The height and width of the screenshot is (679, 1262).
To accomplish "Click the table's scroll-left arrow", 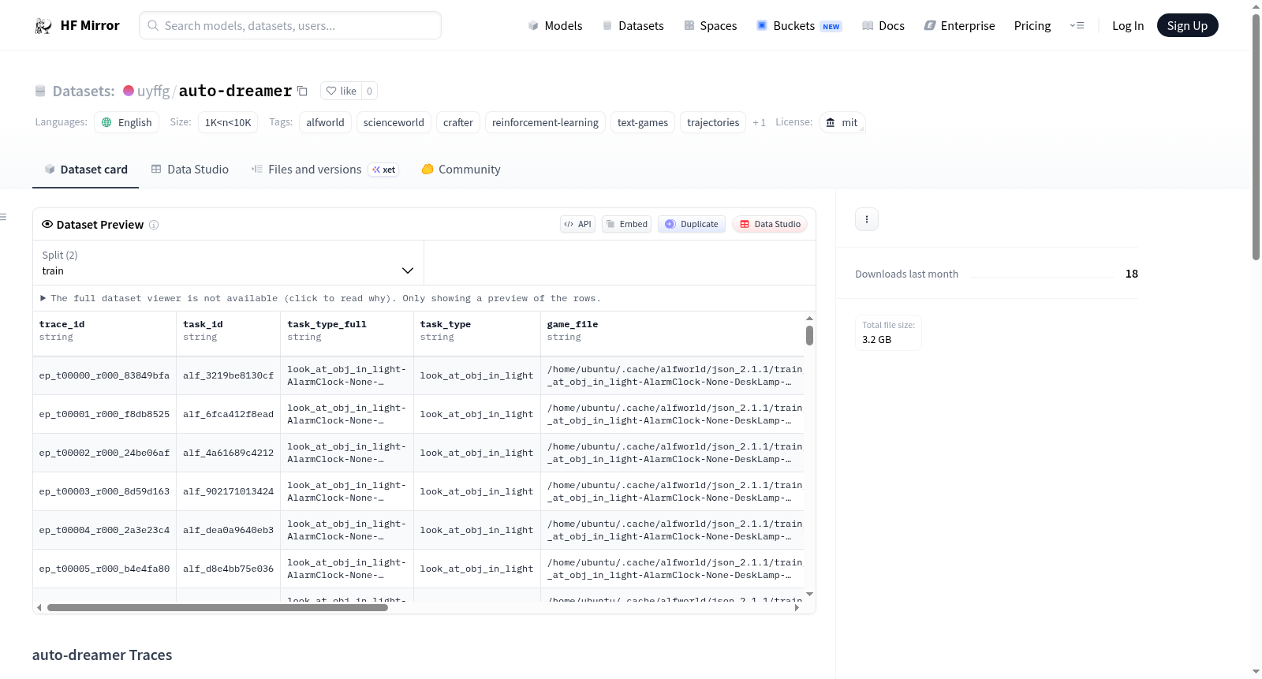I will pos(39,607).
